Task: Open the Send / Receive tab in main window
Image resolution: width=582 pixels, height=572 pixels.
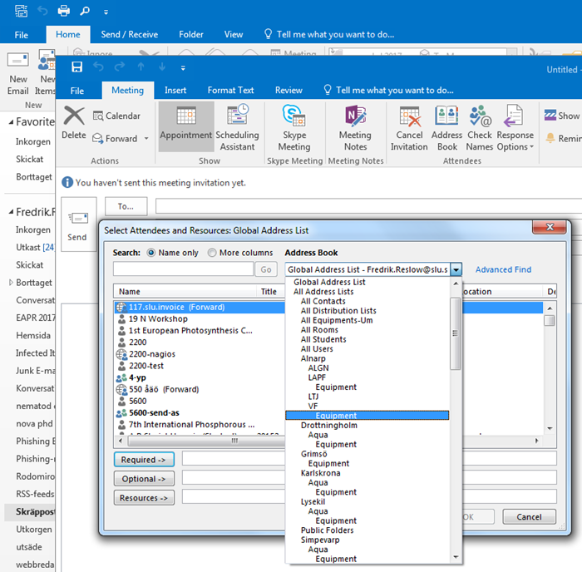Action: pos(129,35)
